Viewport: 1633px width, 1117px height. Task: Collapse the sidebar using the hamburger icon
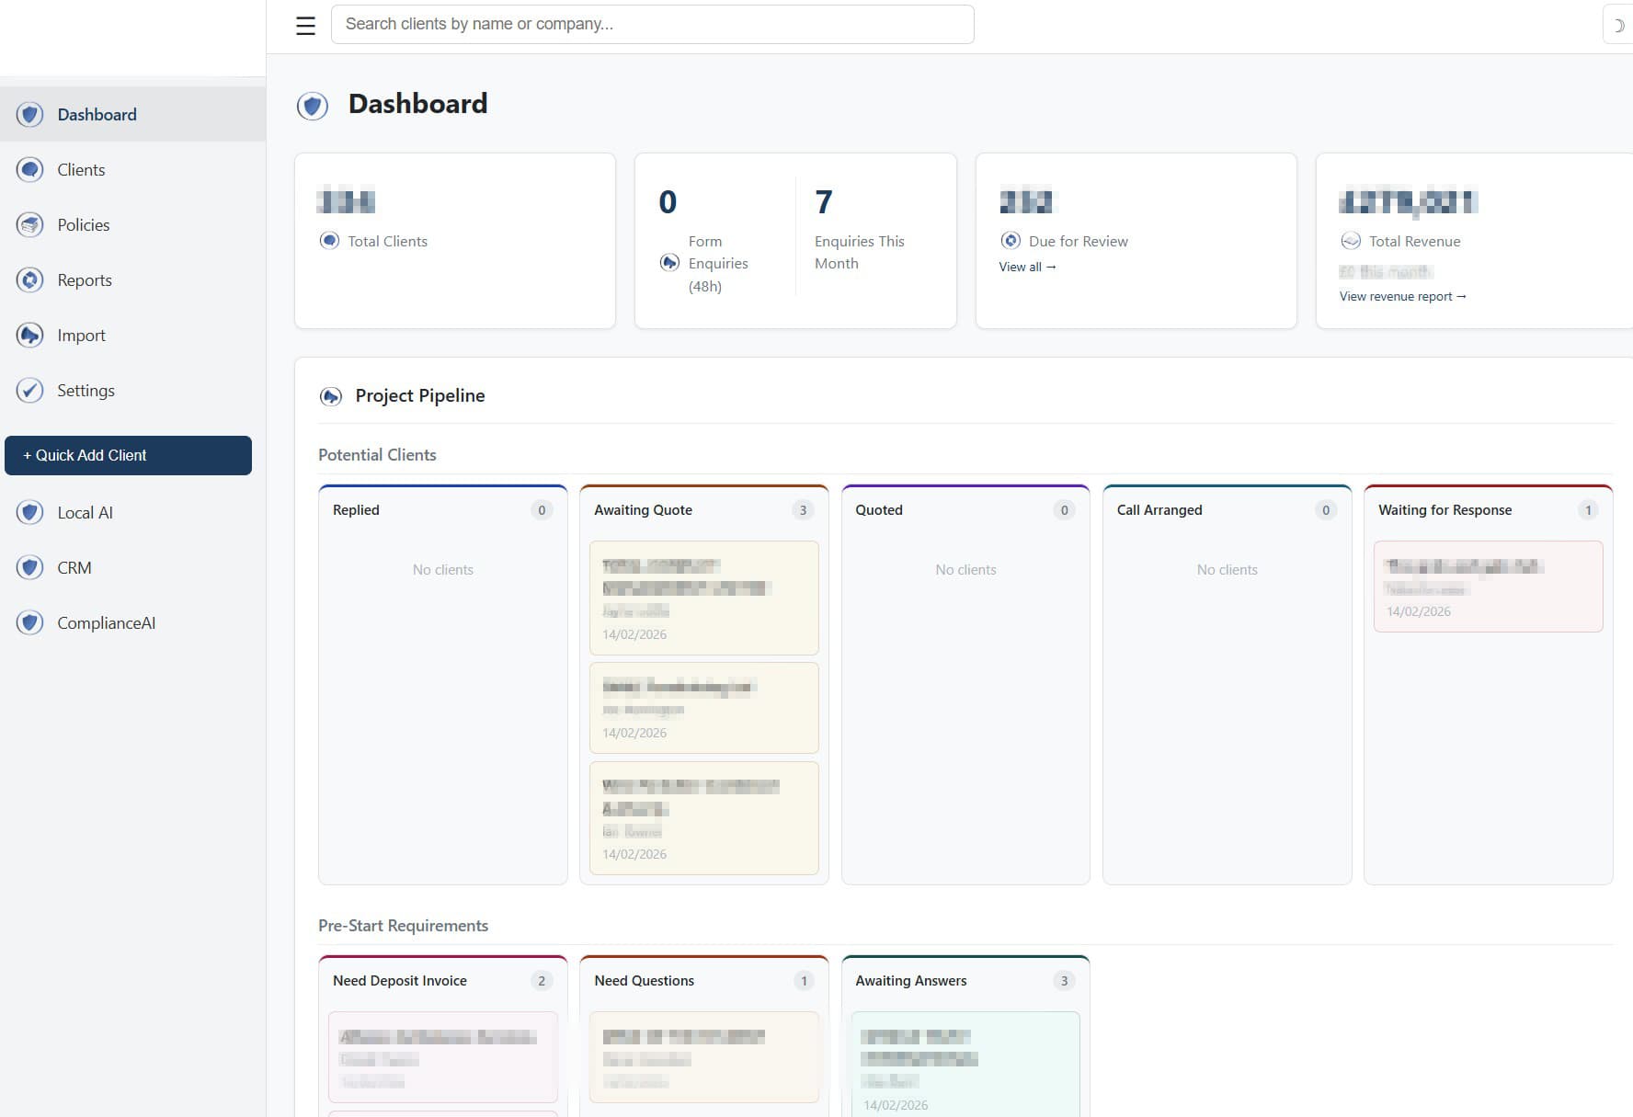304,25
